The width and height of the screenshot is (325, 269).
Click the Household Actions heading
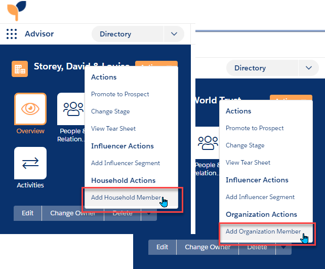pos(124,180)
